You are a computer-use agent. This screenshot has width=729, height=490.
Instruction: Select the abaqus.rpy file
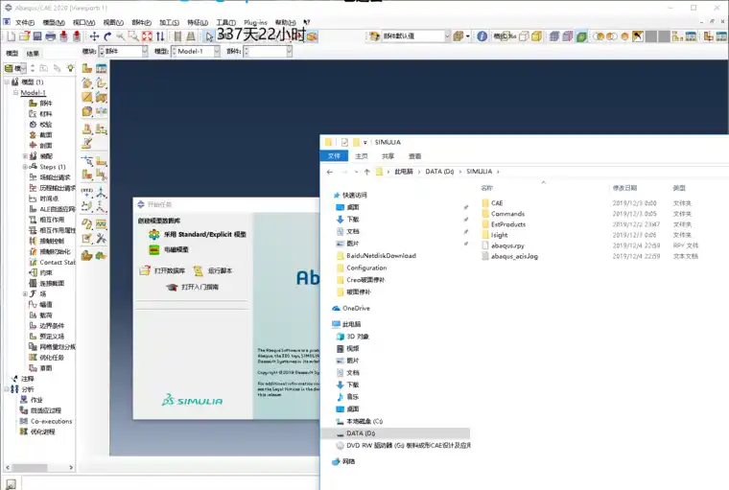click(503, 245)
